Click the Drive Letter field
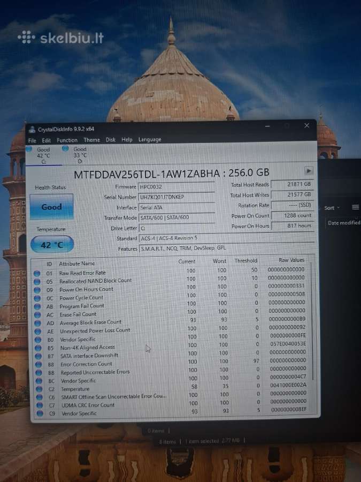 pos(177,228)
